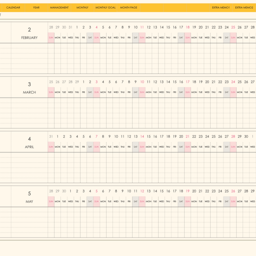Screen dimensions: 256x256
Task: Click pink date 26 in May row
Action: (x=233, y=191)
